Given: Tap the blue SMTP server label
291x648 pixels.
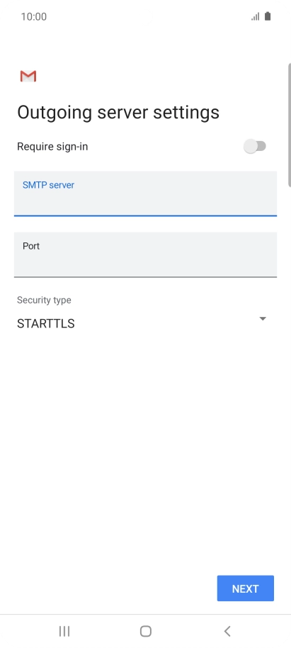Looking at the screenshot, I should 48,185.
